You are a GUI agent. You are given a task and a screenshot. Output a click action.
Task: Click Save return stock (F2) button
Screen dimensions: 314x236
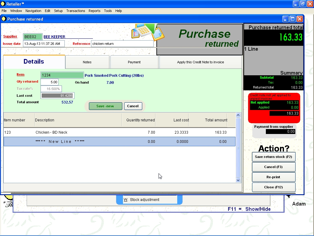tap(274, 157)
